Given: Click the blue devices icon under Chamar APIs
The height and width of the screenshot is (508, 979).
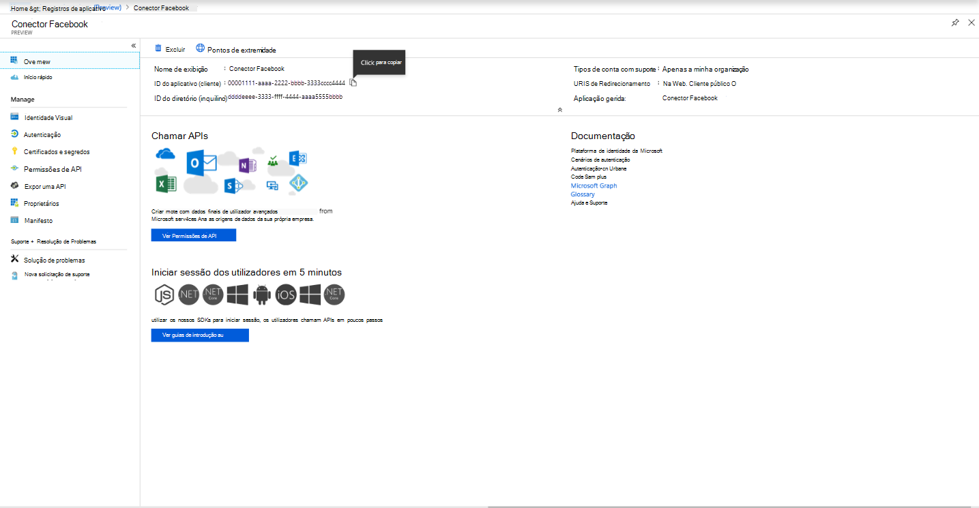Looking at the screenshot, I should point(273,185).
